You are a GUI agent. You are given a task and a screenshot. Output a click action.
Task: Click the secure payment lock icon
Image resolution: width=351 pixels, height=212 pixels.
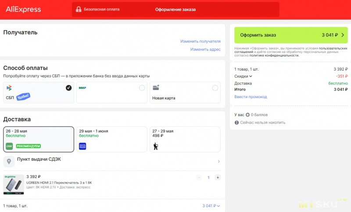79,9
